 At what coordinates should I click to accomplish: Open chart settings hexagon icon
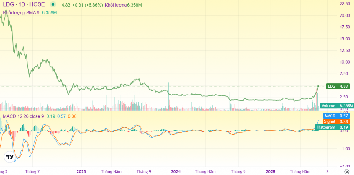pos(347,171)
